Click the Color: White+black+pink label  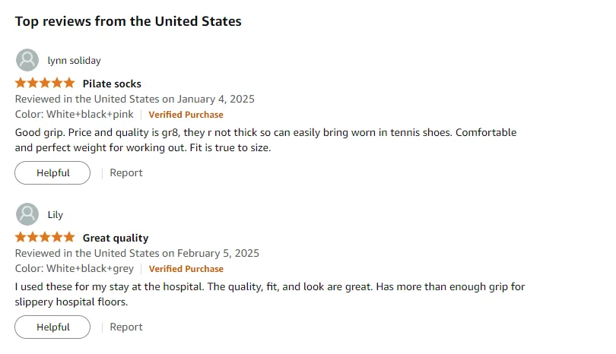75,114
